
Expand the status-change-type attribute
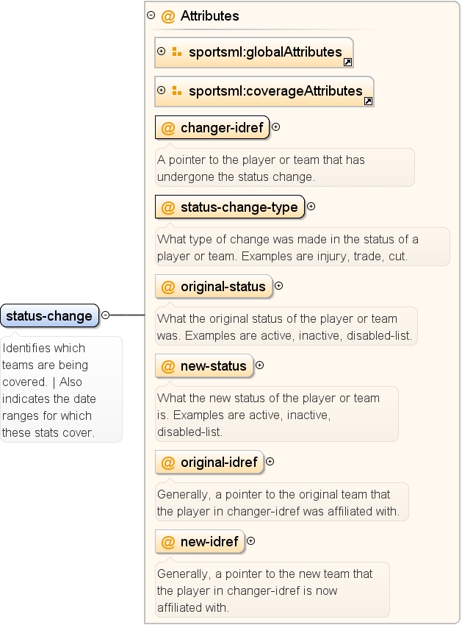(311, 207)
